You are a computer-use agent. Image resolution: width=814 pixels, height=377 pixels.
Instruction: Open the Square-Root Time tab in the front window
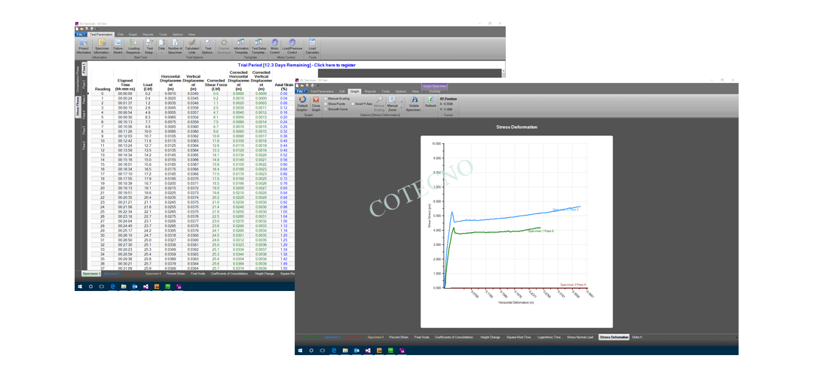pos(519,337)
